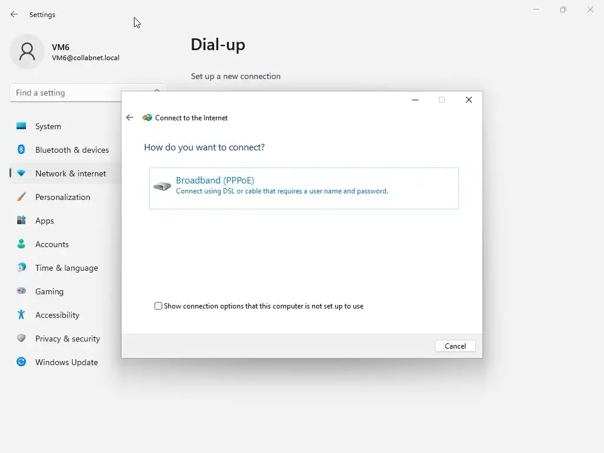Click the Settings title text
Screen dimensions: 604x453
42,15
